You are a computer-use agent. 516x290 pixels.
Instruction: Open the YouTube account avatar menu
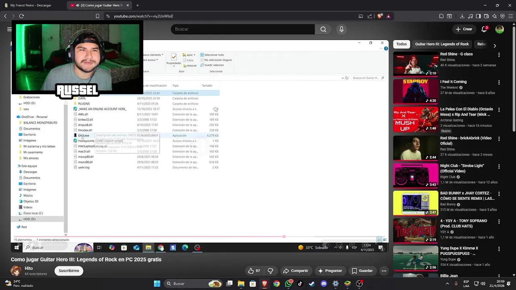pos(499,29)
